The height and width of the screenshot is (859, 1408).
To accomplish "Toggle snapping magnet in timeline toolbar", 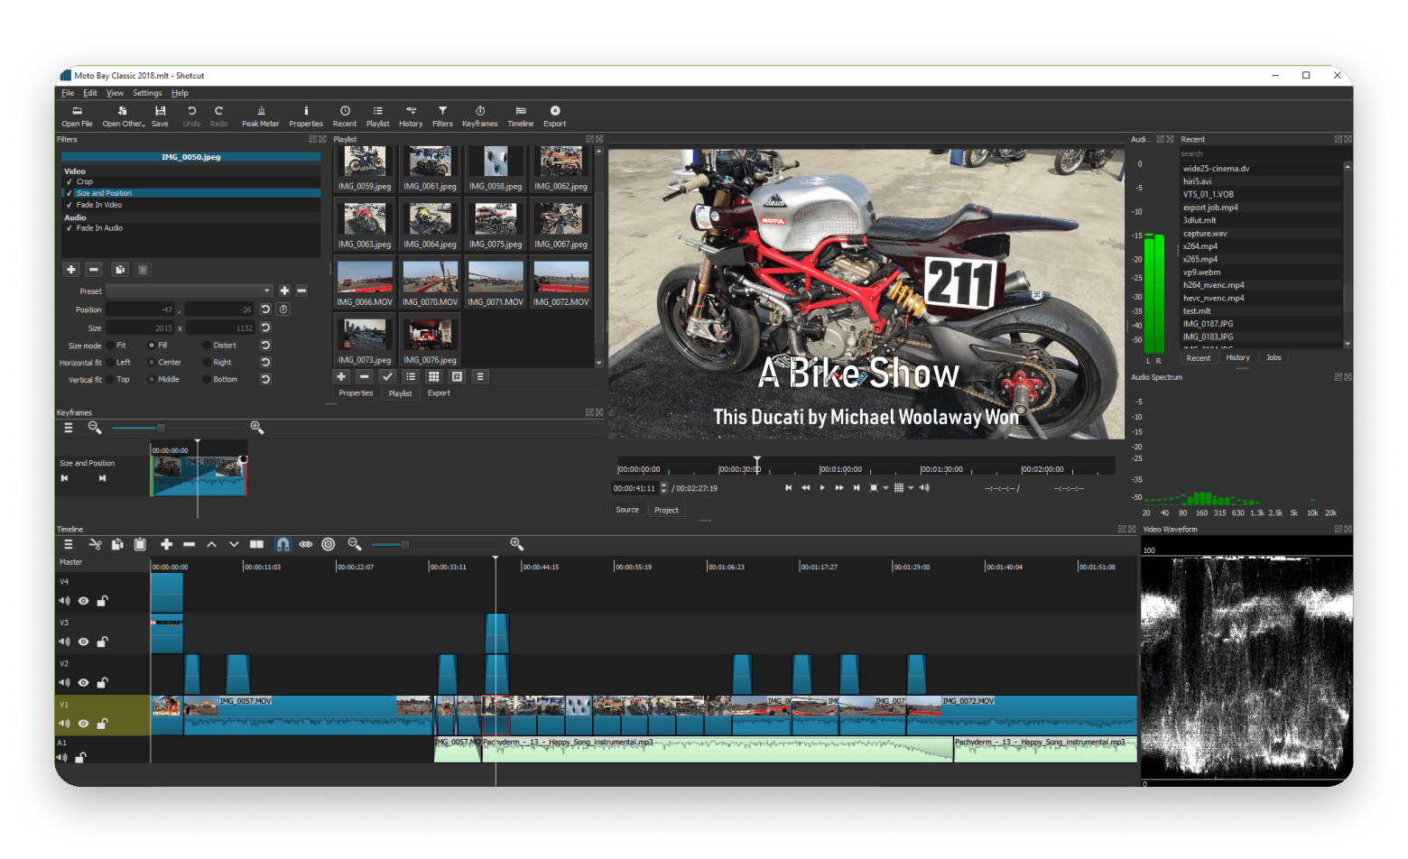I will 283,544.
